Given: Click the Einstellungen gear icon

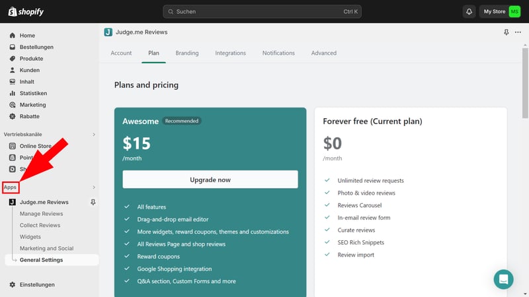Looking at the screenshot, I should tap(13, 285).
